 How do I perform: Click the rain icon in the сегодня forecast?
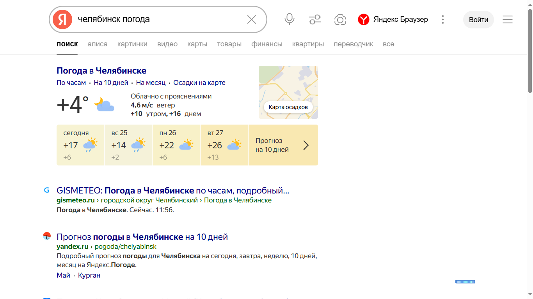tap(90, 145)
